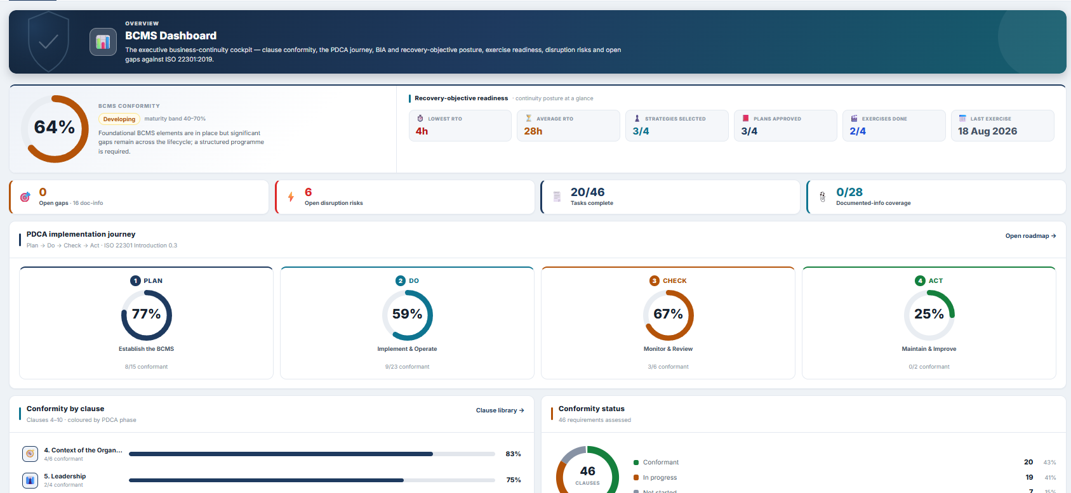The width and height of the screenshot is (1071, 493).
Task: Click the Context of the Organization progress bar
Action: click(312, 454)
